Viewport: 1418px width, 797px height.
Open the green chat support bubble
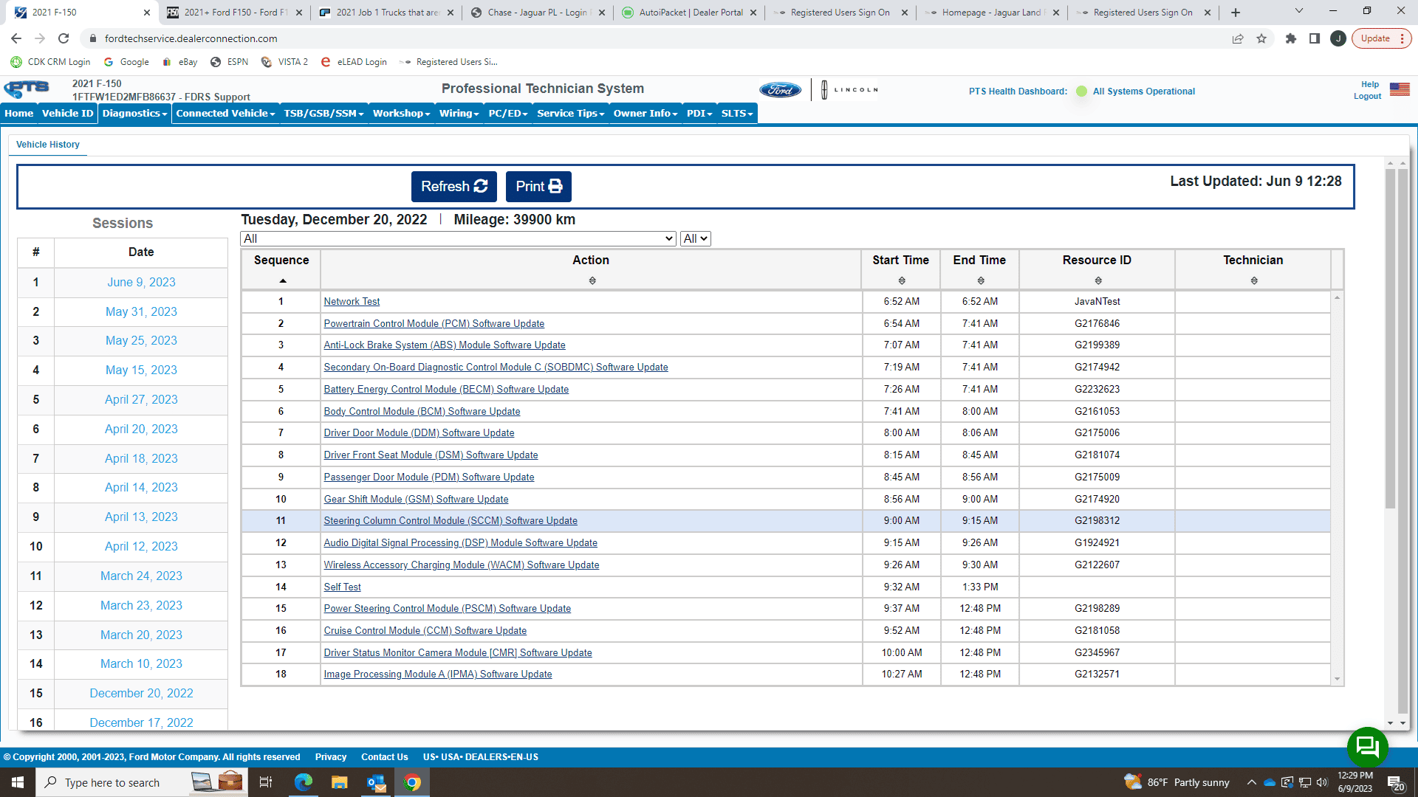tap(1367, 747)
